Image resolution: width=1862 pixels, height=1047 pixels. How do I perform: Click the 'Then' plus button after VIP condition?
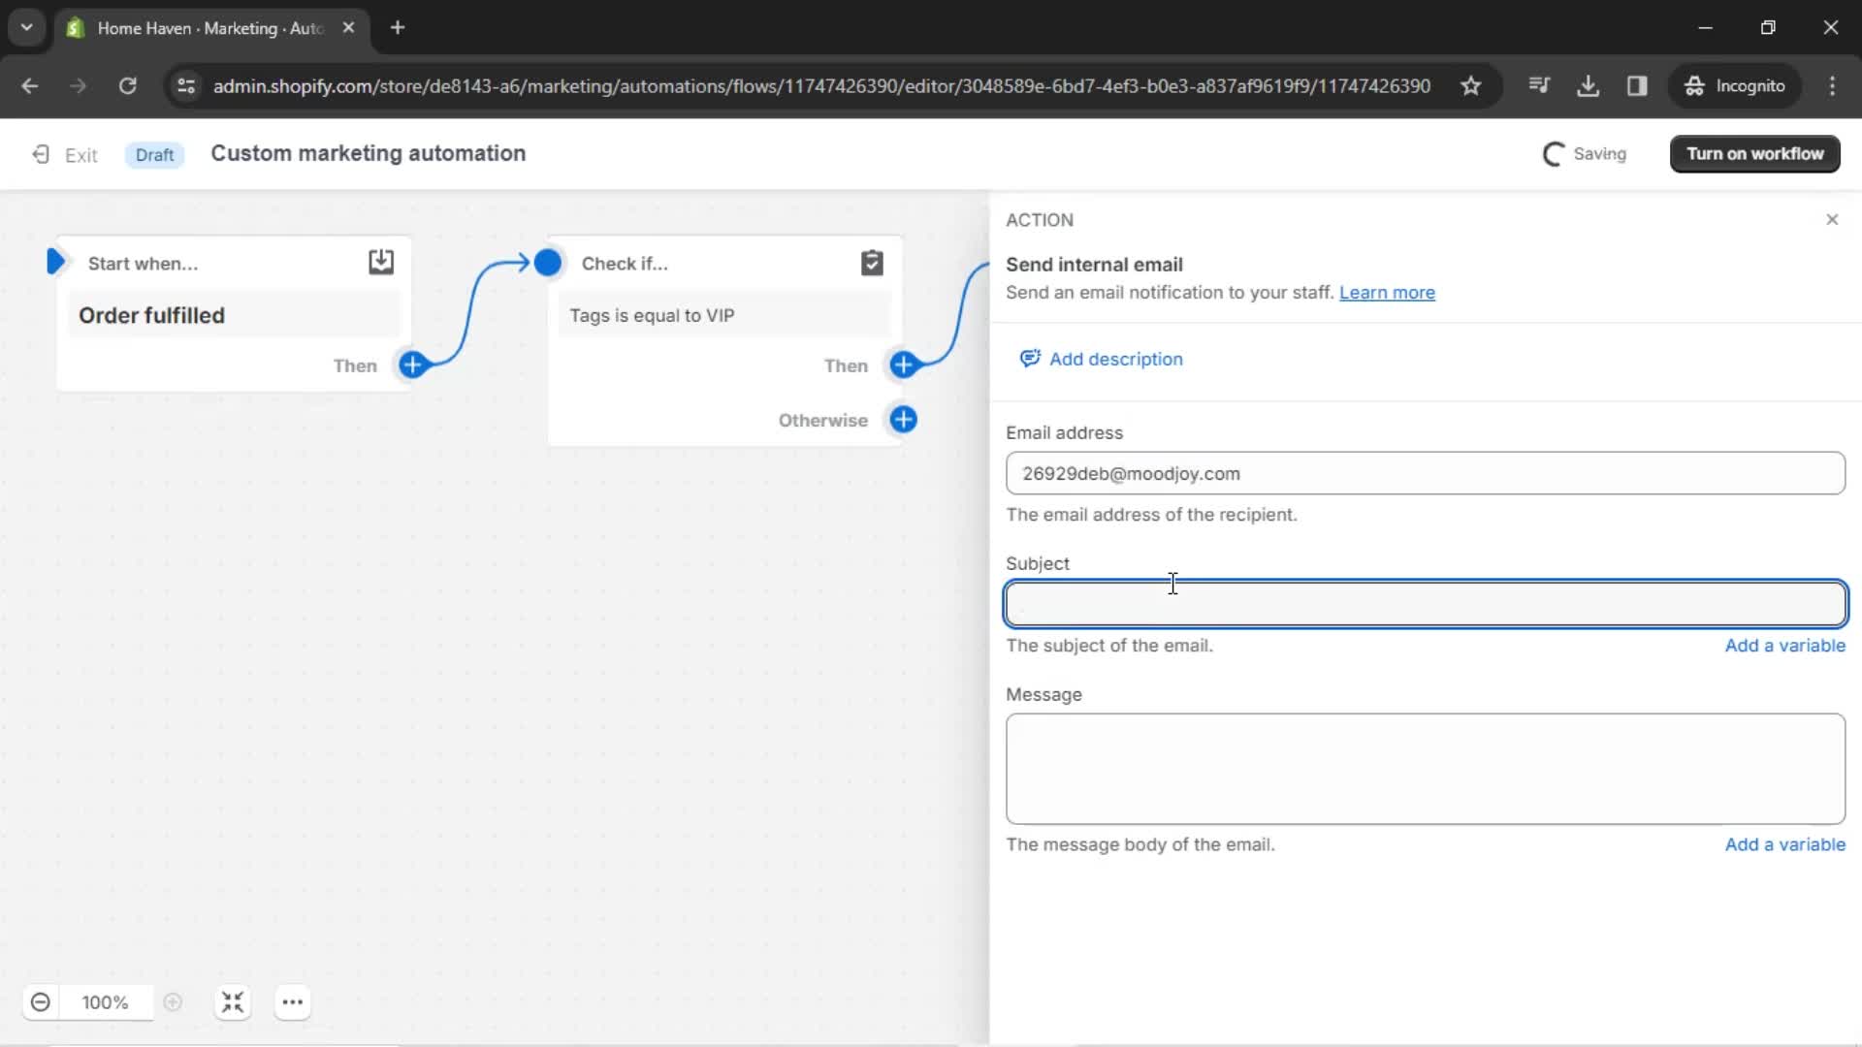904,365
